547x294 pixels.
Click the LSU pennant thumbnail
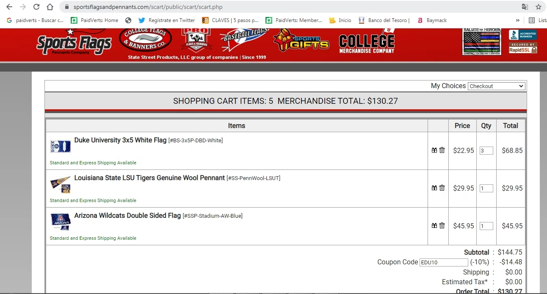(61, 185)
